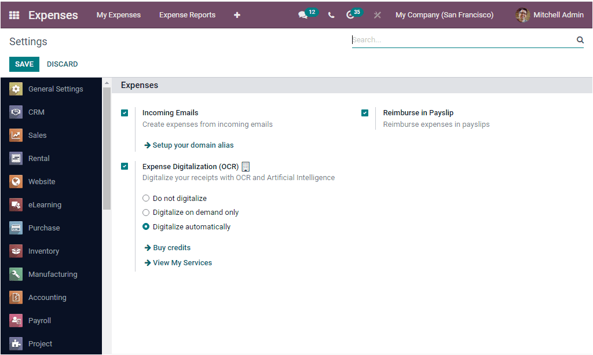Click the SAVE button
The height and width of the screenshot is (355, 593).
[x=24, y=64]
